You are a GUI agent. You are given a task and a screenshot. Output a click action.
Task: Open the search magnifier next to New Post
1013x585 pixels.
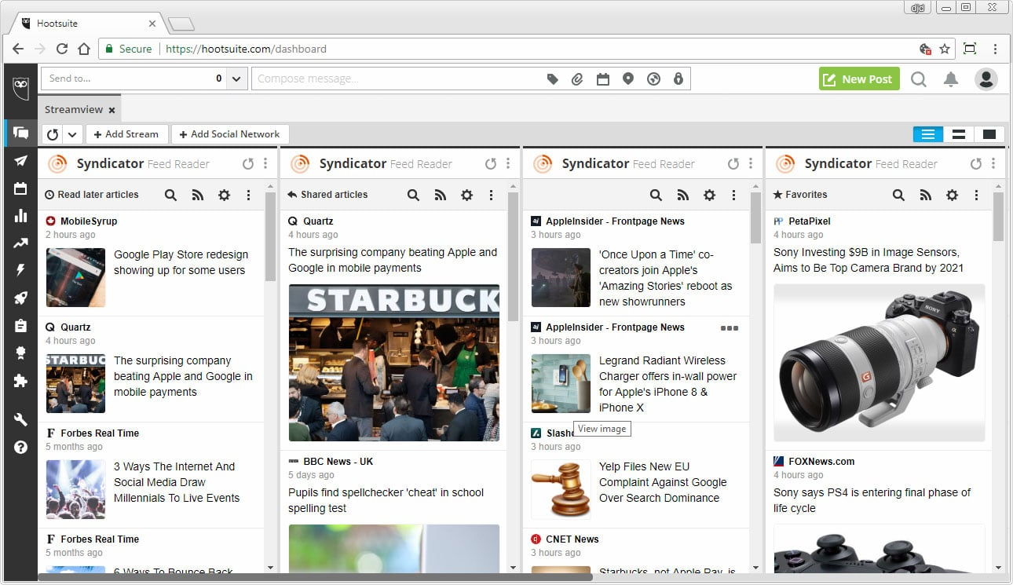[918, 79]
